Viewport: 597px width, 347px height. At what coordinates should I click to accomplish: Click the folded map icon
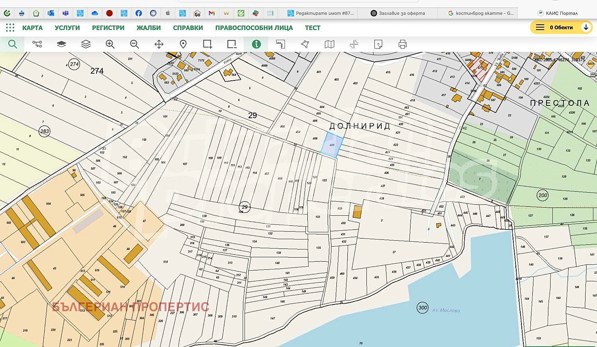click(330, 44)
